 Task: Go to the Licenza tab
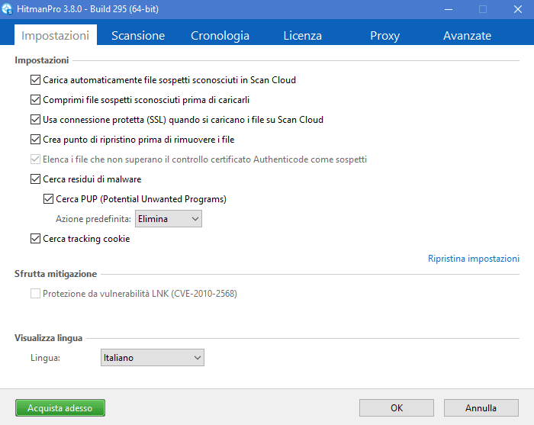click(302, 36)
